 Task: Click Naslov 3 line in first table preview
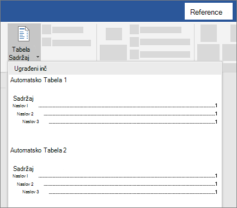pyautogui.click(x=120, y=121)
